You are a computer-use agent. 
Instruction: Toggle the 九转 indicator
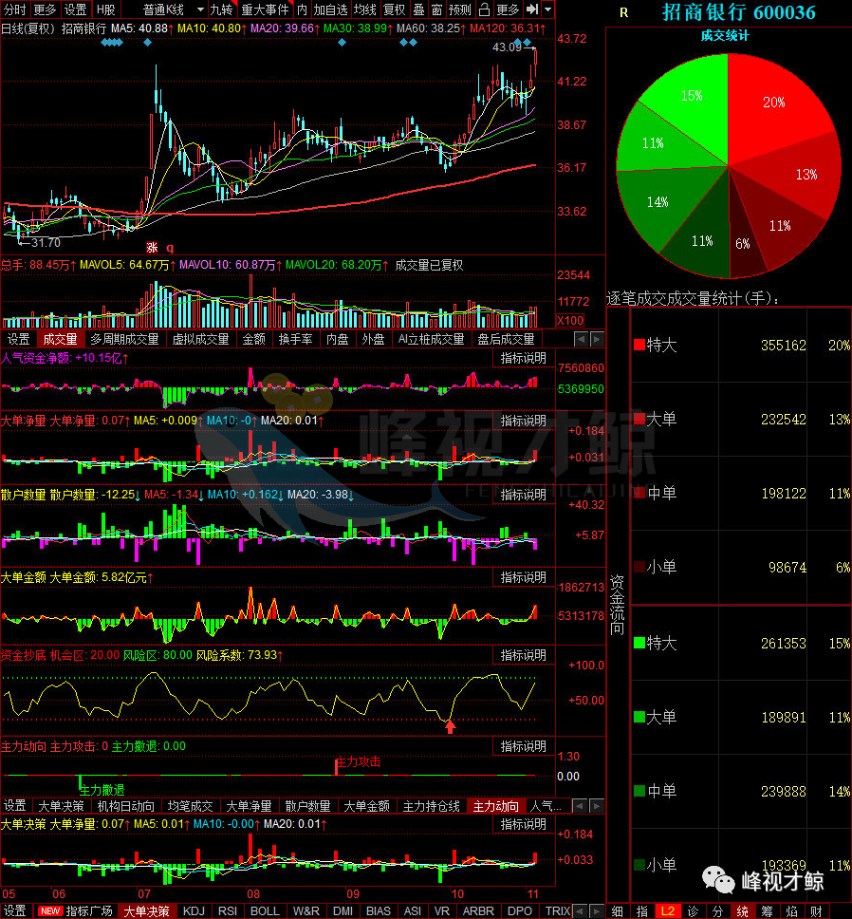pos(221,9)
